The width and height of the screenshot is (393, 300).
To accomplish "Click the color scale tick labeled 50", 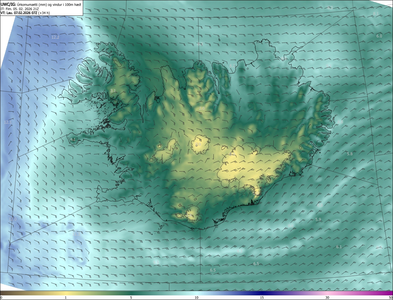I will (x=391, y=298).
